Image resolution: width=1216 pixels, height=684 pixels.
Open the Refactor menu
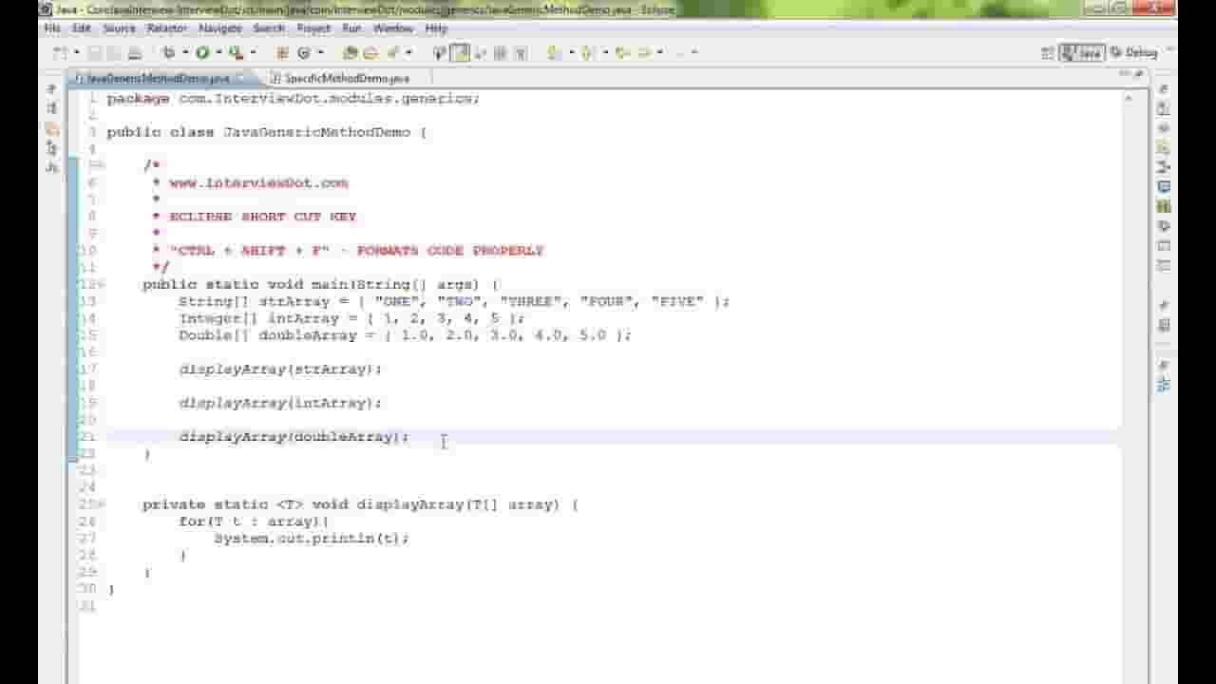[167, 29]
